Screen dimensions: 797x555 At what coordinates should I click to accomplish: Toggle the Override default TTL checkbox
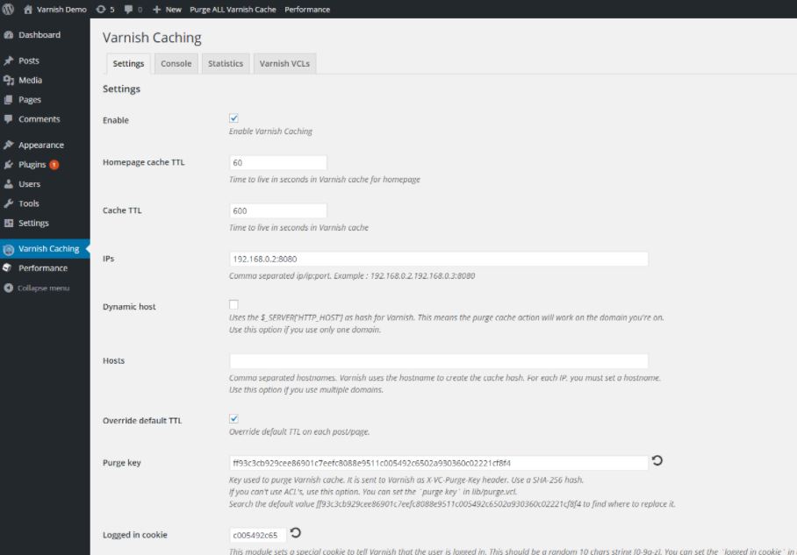pyautogui.click(x=233, y=419)
